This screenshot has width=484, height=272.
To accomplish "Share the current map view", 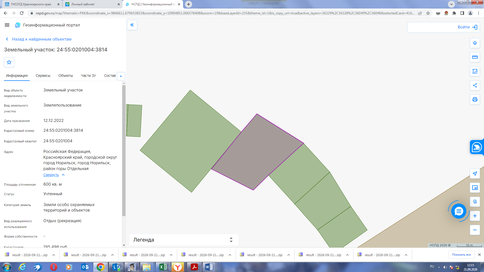I will click(x=475, y=85).
